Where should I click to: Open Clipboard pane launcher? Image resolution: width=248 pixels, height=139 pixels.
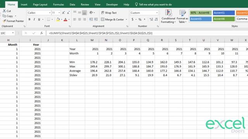[24, 26]
